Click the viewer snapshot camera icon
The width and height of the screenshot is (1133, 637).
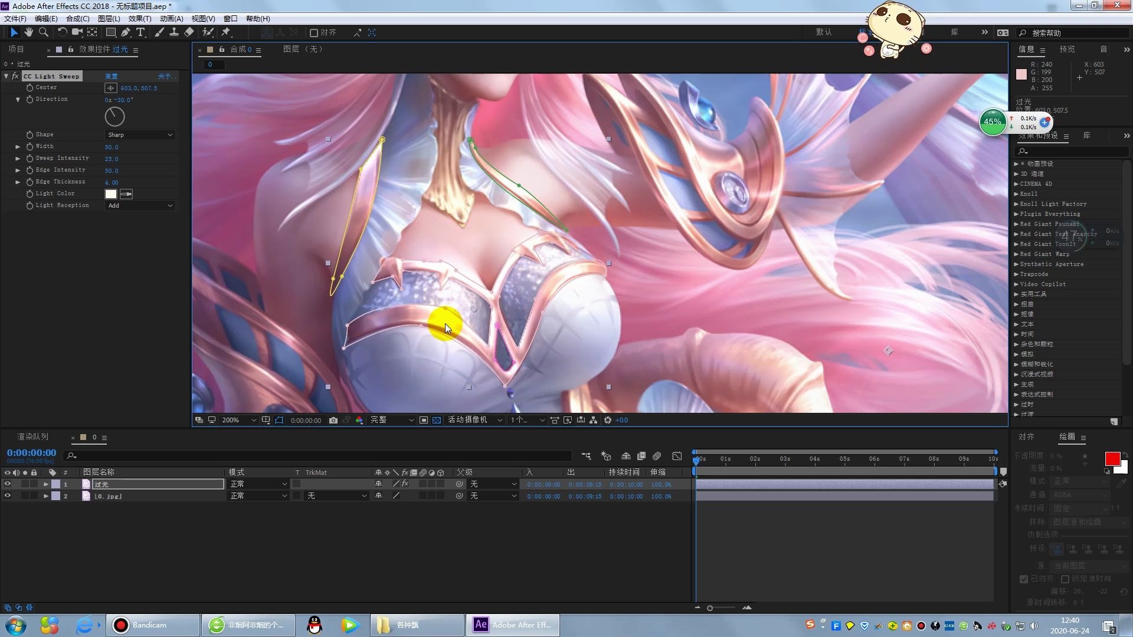pos(333,421)
